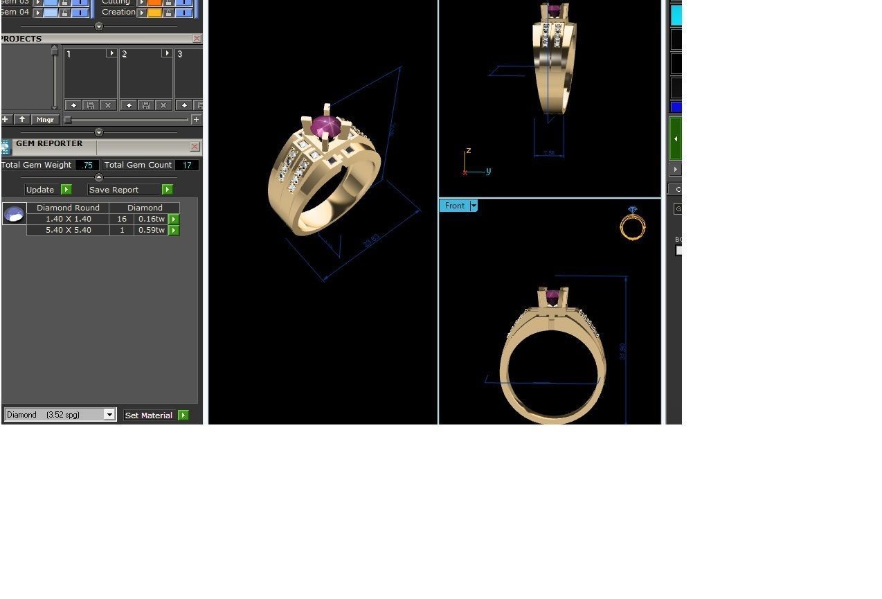Click the Total Gem Weight value field
882x599 pixels.
87,166
